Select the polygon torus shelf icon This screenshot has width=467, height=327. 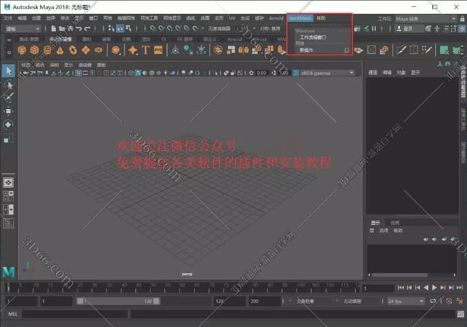point(73,50)
